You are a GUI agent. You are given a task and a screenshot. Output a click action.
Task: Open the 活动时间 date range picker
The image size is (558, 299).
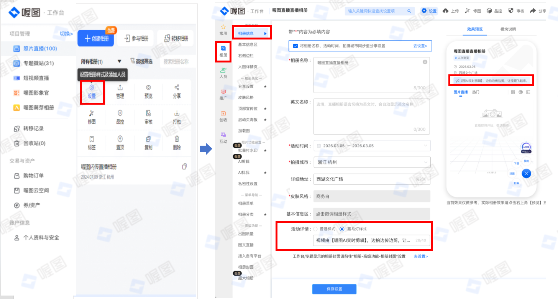pyautogui.click(x=372, y=146)
